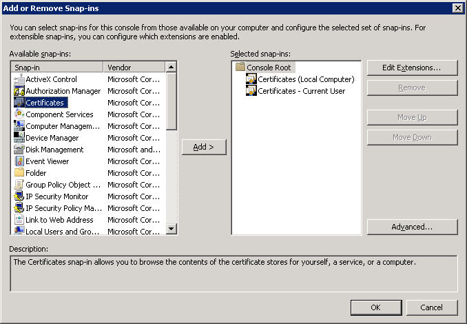Click the Move Down button
This screenshot has width=467, height=324.
click(x=412, y=137)
